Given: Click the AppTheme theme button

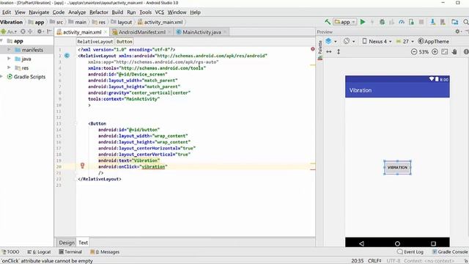Looking at the screenshot, I should click(x=433, y=41).
